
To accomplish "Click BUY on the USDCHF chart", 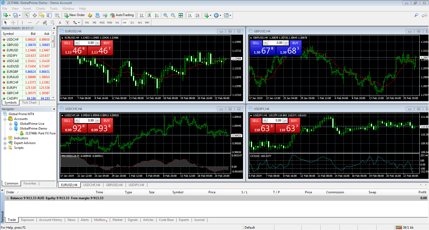I will (107, 121).
